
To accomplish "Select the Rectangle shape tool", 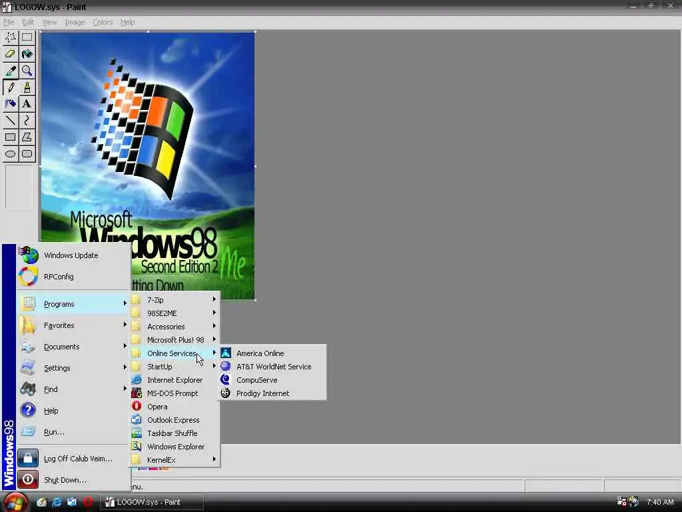I will [x=11, y=137].
